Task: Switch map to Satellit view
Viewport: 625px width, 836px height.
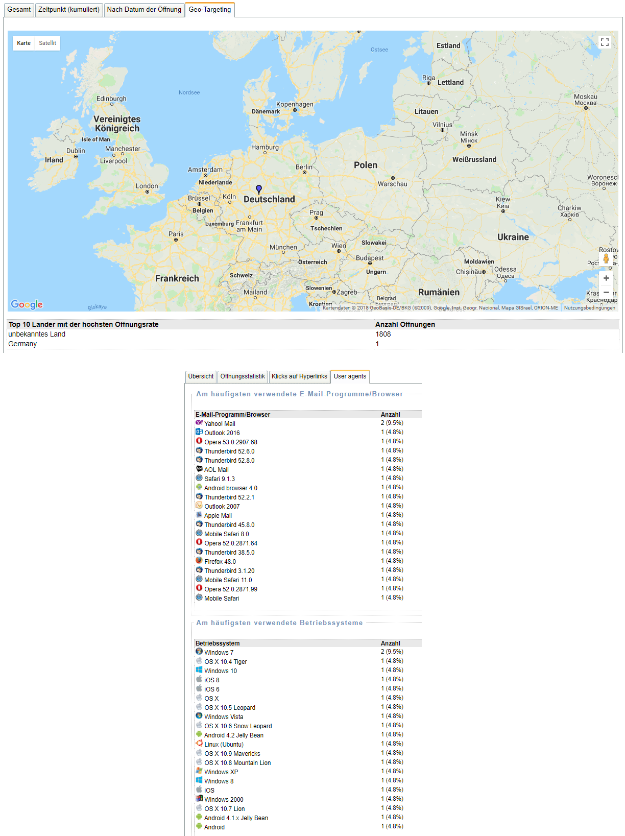Action: (47, 43)
